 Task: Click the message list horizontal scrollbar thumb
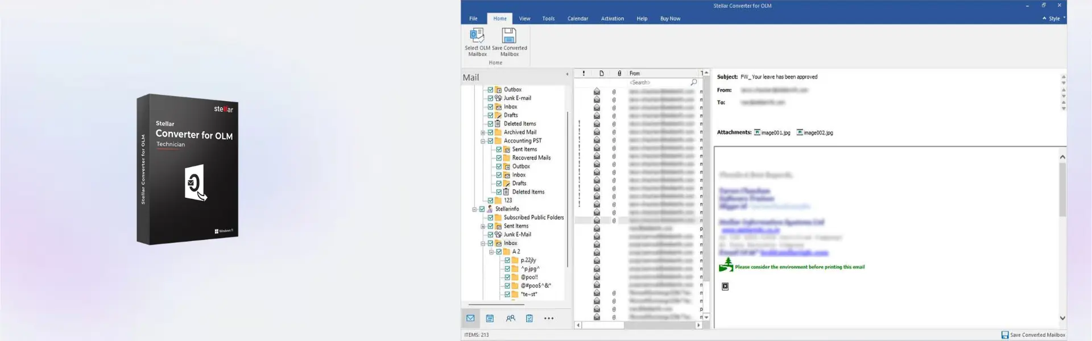click(x=603, y=325)
